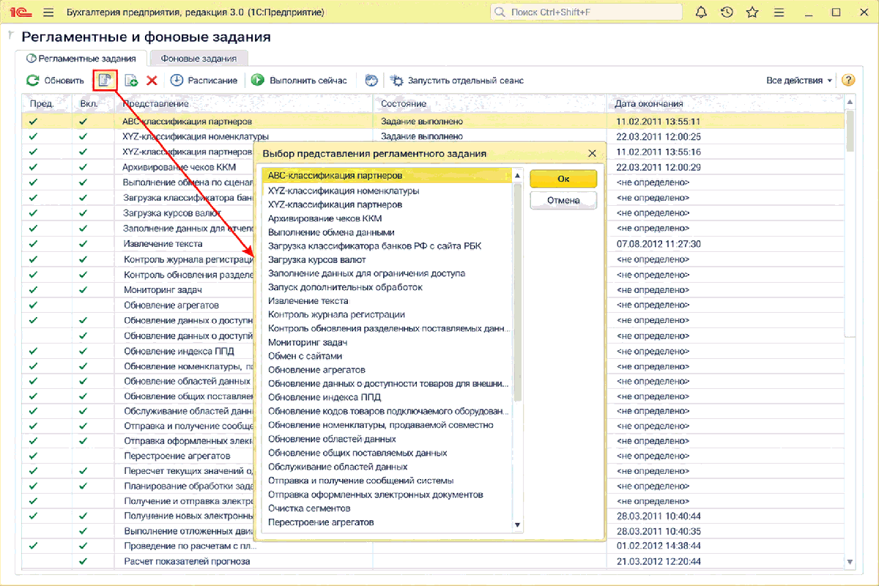This screenshot has height=586, width=879.
Task: Open notifications bell icon in title bar
Action: 701,12
